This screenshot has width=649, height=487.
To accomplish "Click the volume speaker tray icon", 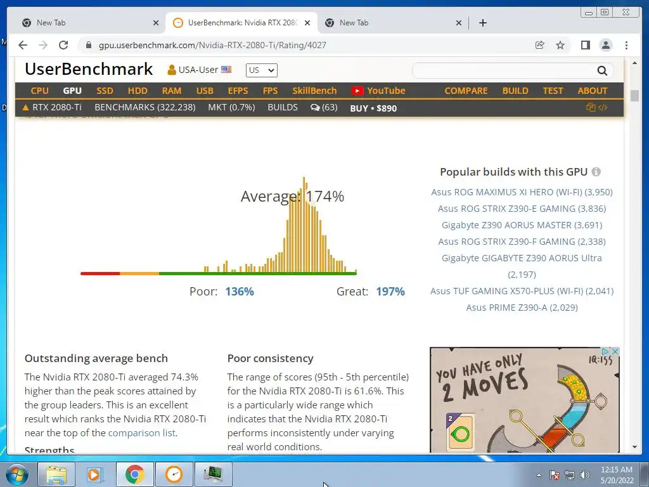I will (x=584, y=475).
